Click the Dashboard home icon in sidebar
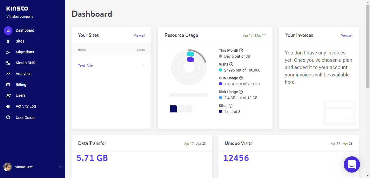 point(8,31)
